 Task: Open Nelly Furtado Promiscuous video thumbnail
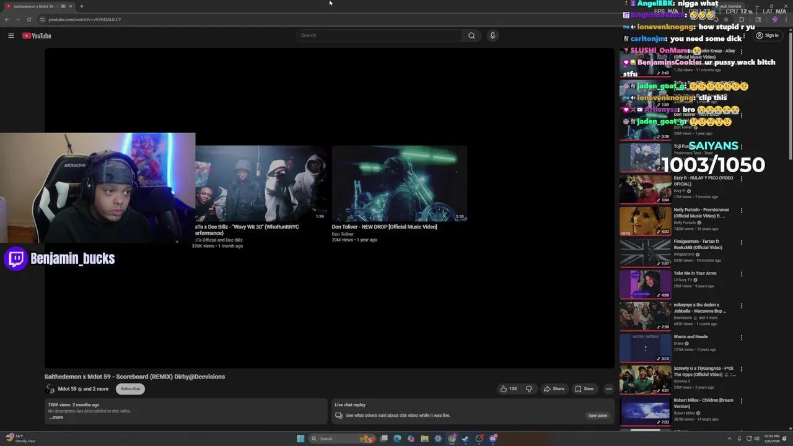[645, 220]
